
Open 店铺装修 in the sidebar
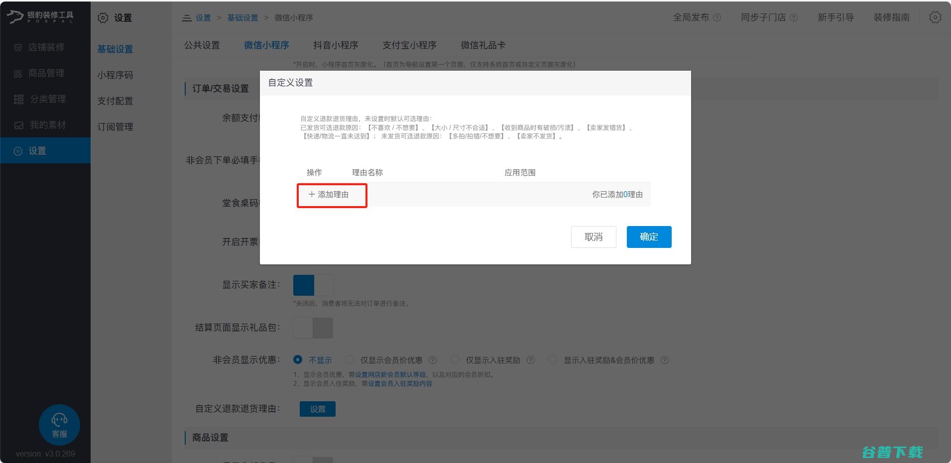(x=45, y=47)
